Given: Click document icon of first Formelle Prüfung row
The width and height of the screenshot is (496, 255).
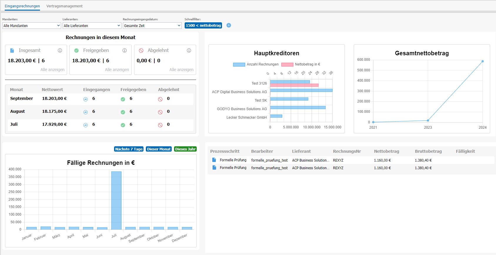Looking at the screenshot, I should [214, 160].
